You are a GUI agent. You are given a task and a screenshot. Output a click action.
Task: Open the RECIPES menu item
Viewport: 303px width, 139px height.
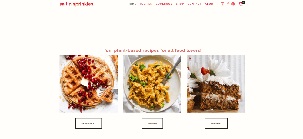tap(146, 4)
